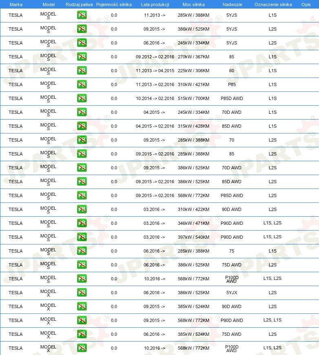This screenshot has width=319, height=355.
Task: Click the fuel icon in the 70D AWD L2S row
Action: point(82,168)
